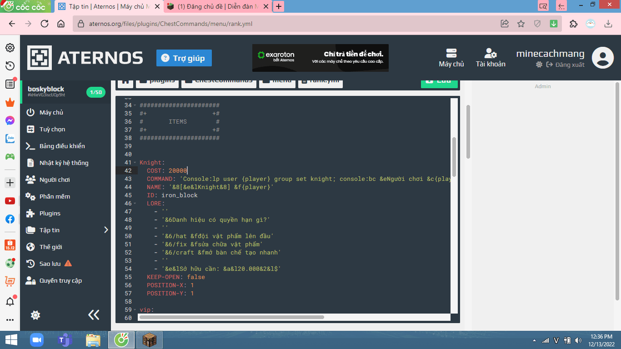The image size is (621, 349).
Task: Click the browser reload button
Action: click(x=45, y=24)
